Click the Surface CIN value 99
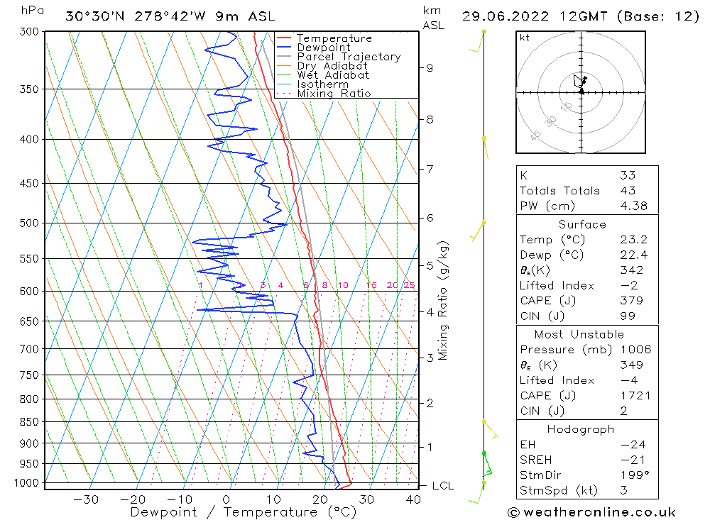The width and height of the screenshot is (710, 520). point(628,316)
